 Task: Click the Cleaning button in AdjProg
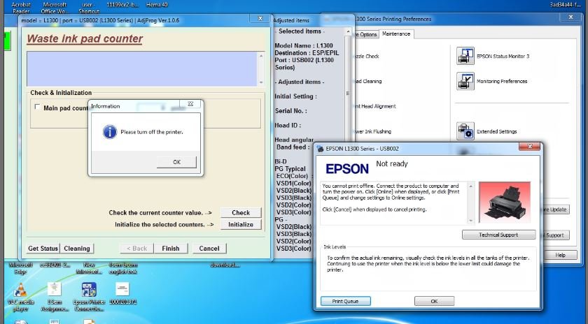tap(77, 249)
